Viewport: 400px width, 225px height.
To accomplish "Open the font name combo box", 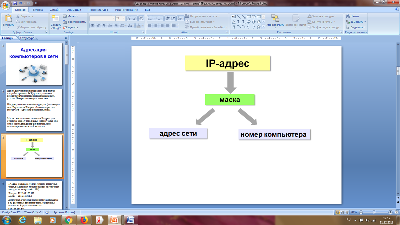I will tap(102, 18).
